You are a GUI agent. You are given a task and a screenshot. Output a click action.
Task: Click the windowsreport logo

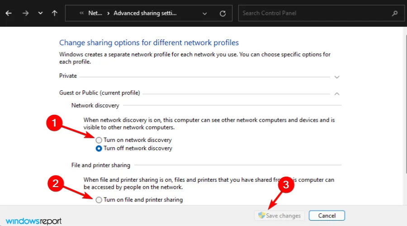coord(31,221)
